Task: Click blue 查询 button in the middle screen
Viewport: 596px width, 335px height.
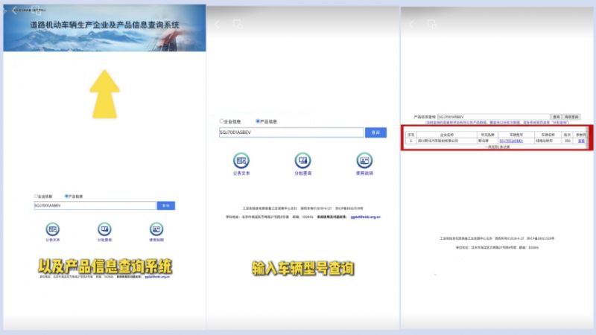Action: (x=375, y=133)
